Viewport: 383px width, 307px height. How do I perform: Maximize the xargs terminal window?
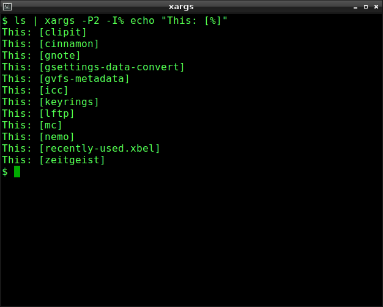pyautogui.click(x=366, y=7)
